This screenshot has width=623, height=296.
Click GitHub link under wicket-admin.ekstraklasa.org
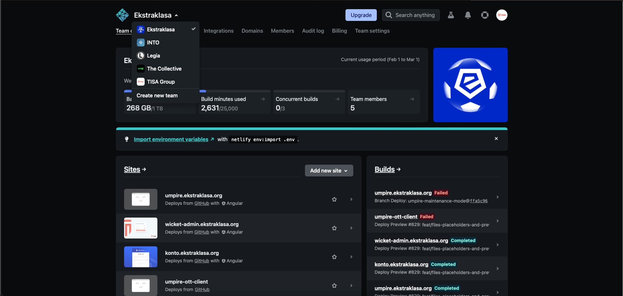pyautogui.click(x=202, y=232)
